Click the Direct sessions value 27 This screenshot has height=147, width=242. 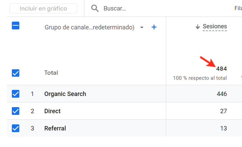click(x=223, y=111)
